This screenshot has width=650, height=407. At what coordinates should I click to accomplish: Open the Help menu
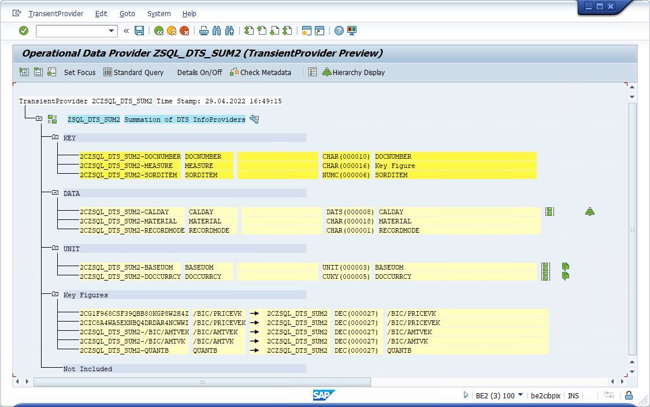click(x=189, y=14)
